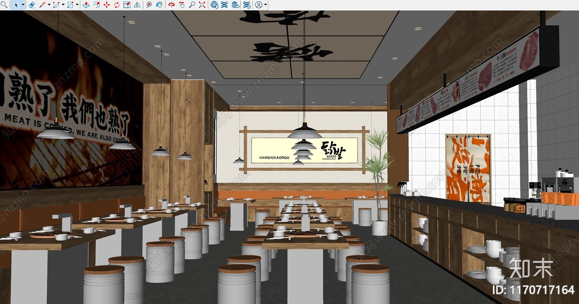
Task: Select the Rectangle shape tool
Action: [70, 5]
